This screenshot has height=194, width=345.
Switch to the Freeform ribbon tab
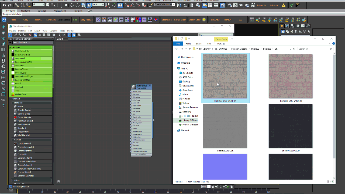(x=25, y=11)
